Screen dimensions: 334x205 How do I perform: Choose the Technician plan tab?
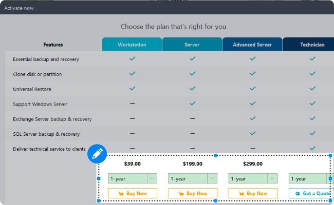point(312,45)
